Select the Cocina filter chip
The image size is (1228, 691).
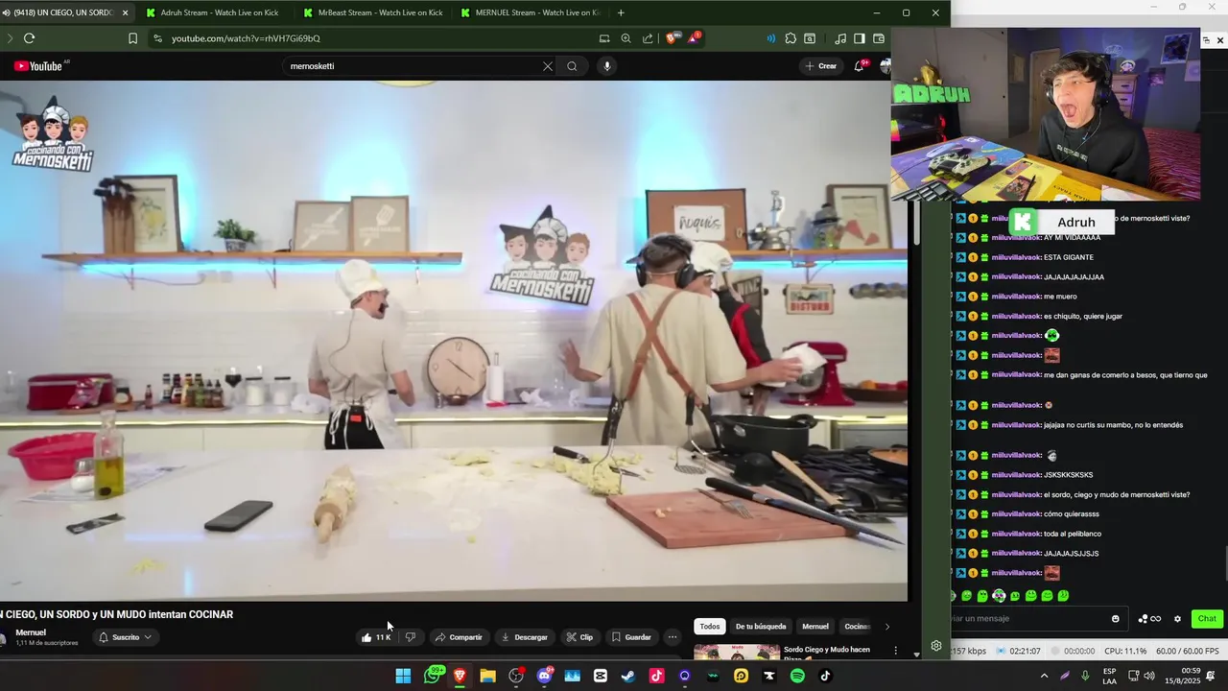click(x=857, y=627)
